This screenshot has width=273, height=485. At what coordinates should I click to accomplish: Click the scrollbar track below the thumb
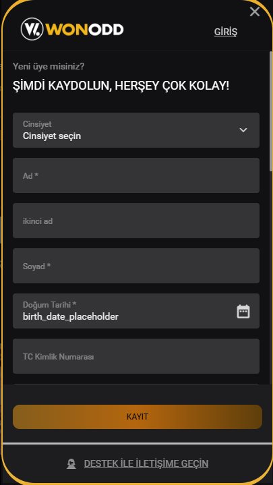pos(271,279)
